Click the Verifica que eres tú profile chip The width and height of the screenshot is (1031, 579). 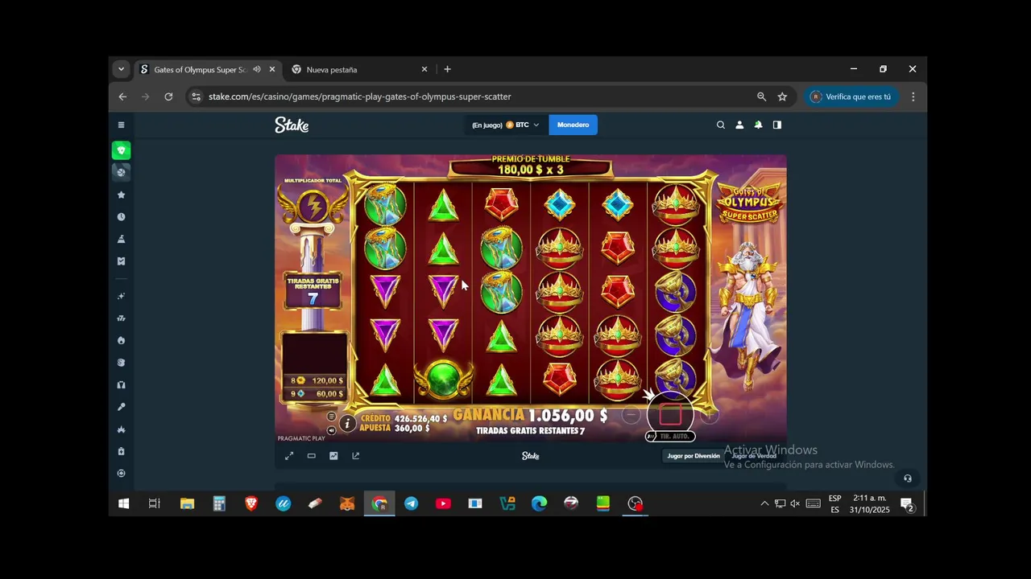tap(851, 96)
